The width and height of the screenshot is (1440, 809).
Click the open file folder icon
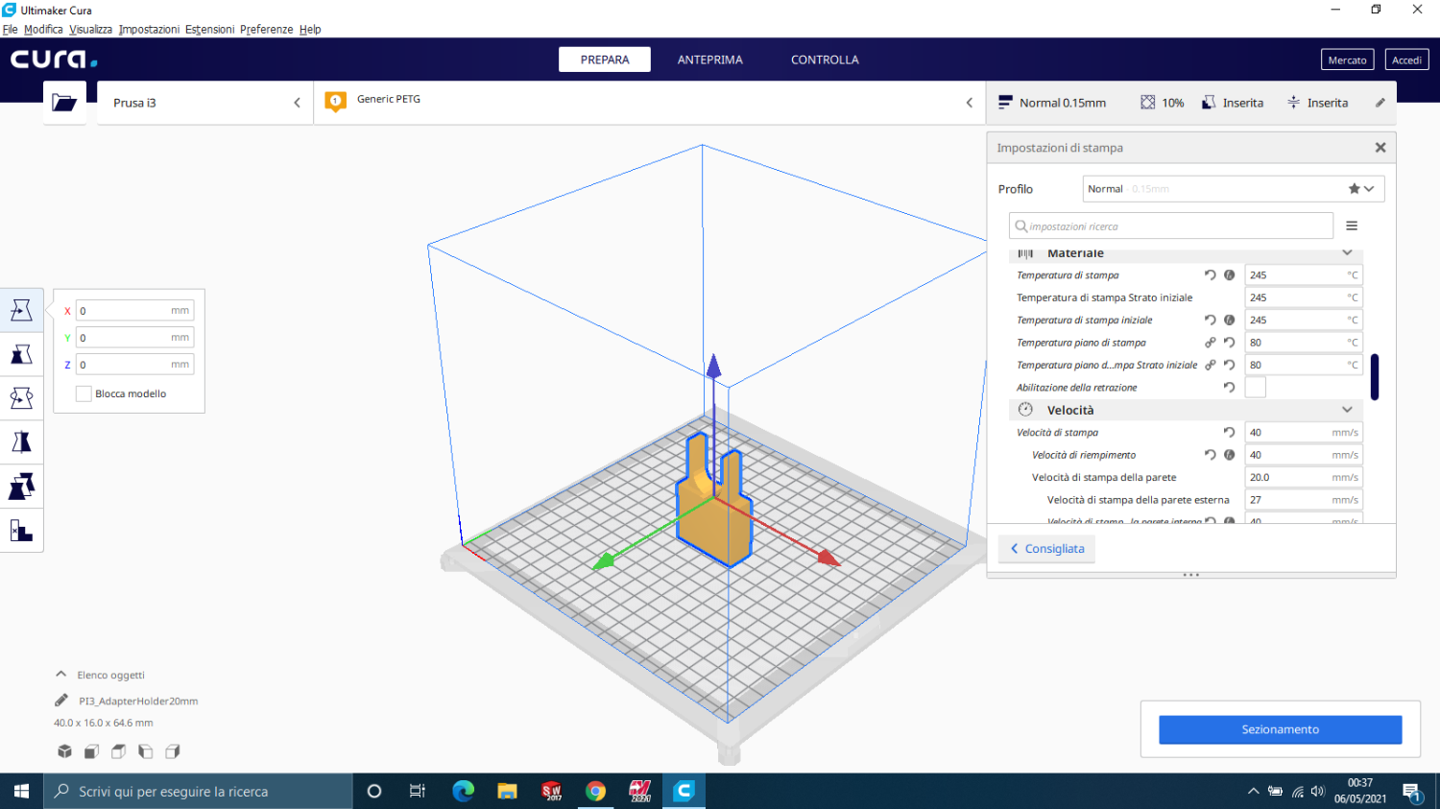click(x=64, y=103)
